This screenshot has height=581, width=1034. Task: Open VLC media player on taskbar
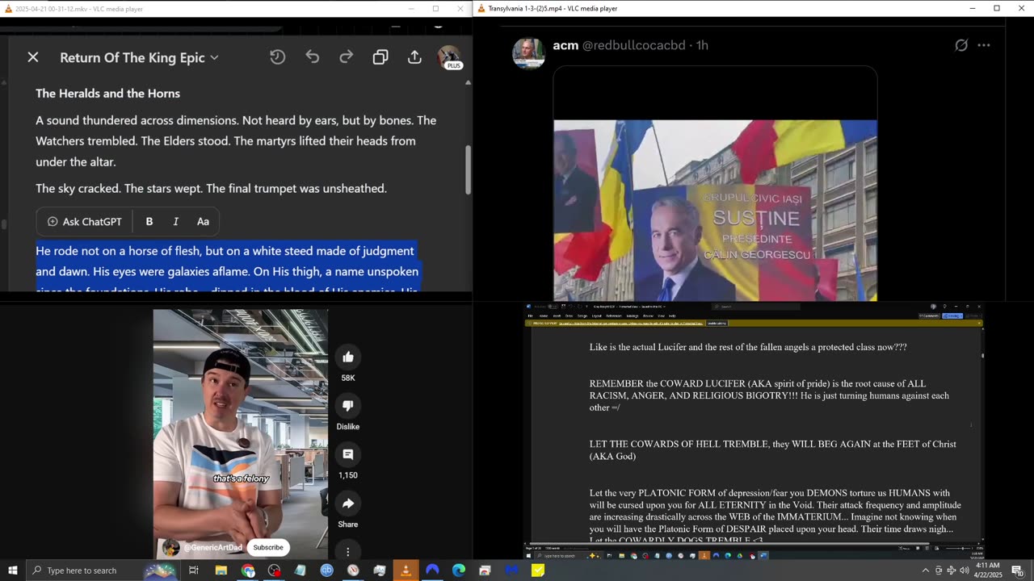click(406, 571)
